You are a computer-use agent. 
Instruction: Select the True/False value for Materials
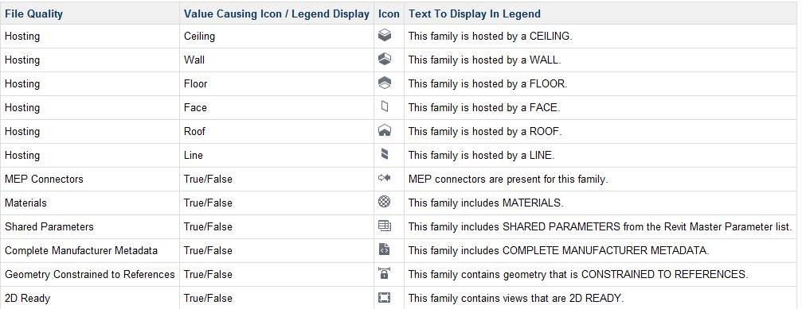point(208,203)
